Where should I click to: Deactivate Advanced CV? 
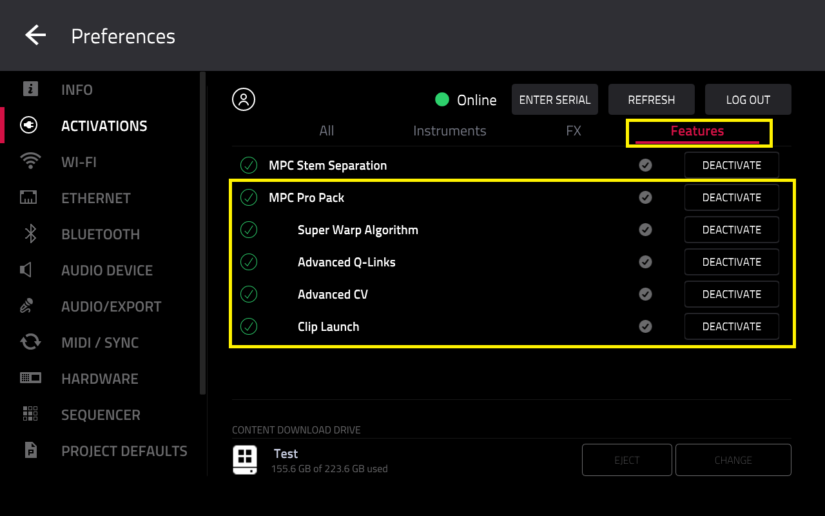click(x=732, y=294)
